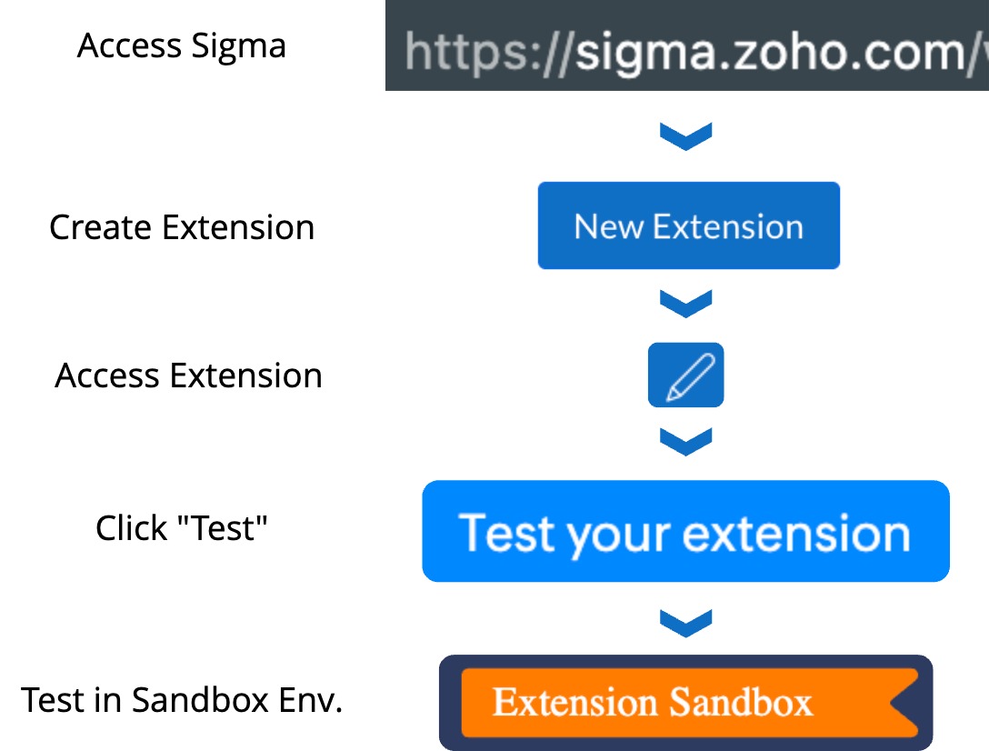This screenshot has height=751, width=989.
Task: Click the Access Sigma label
Action: (x=182, y=46)
